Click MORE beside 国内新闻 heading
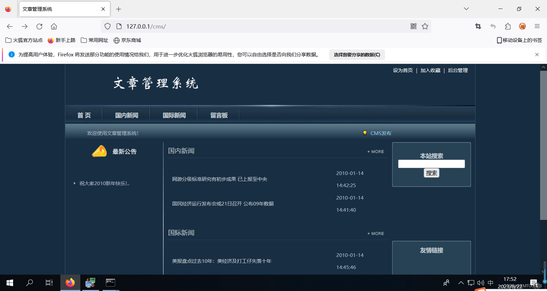This screenshot has width=547, height=291. click(x=375, y=152)
